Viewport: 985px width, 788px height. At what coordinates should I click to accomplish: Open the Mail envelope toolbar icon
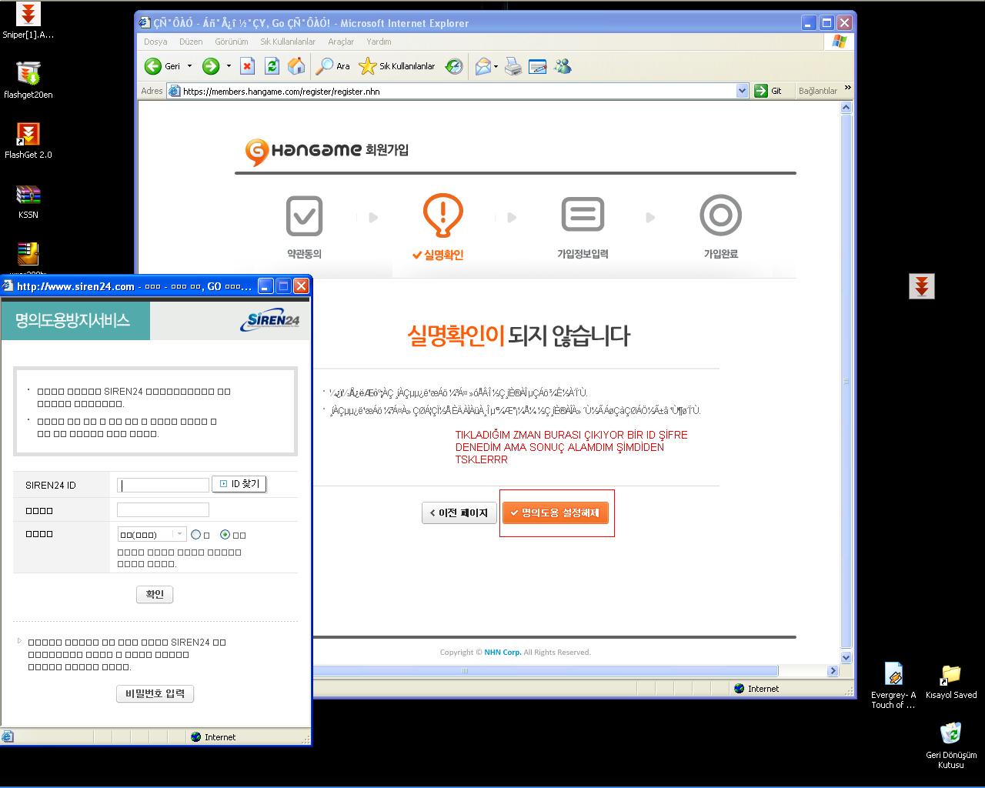click(x=482, y=67)
